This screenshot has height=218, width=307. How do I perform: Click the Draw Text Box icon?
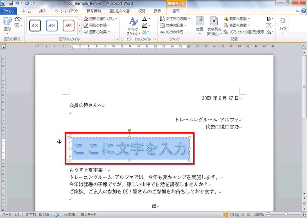tap(18, 25)
